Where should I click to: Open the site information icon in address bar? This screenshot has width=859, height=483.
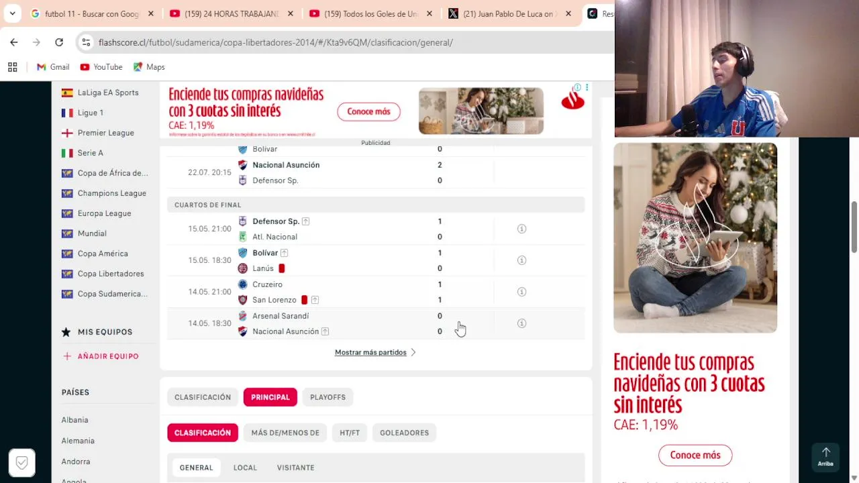click(x=86, y=42)
